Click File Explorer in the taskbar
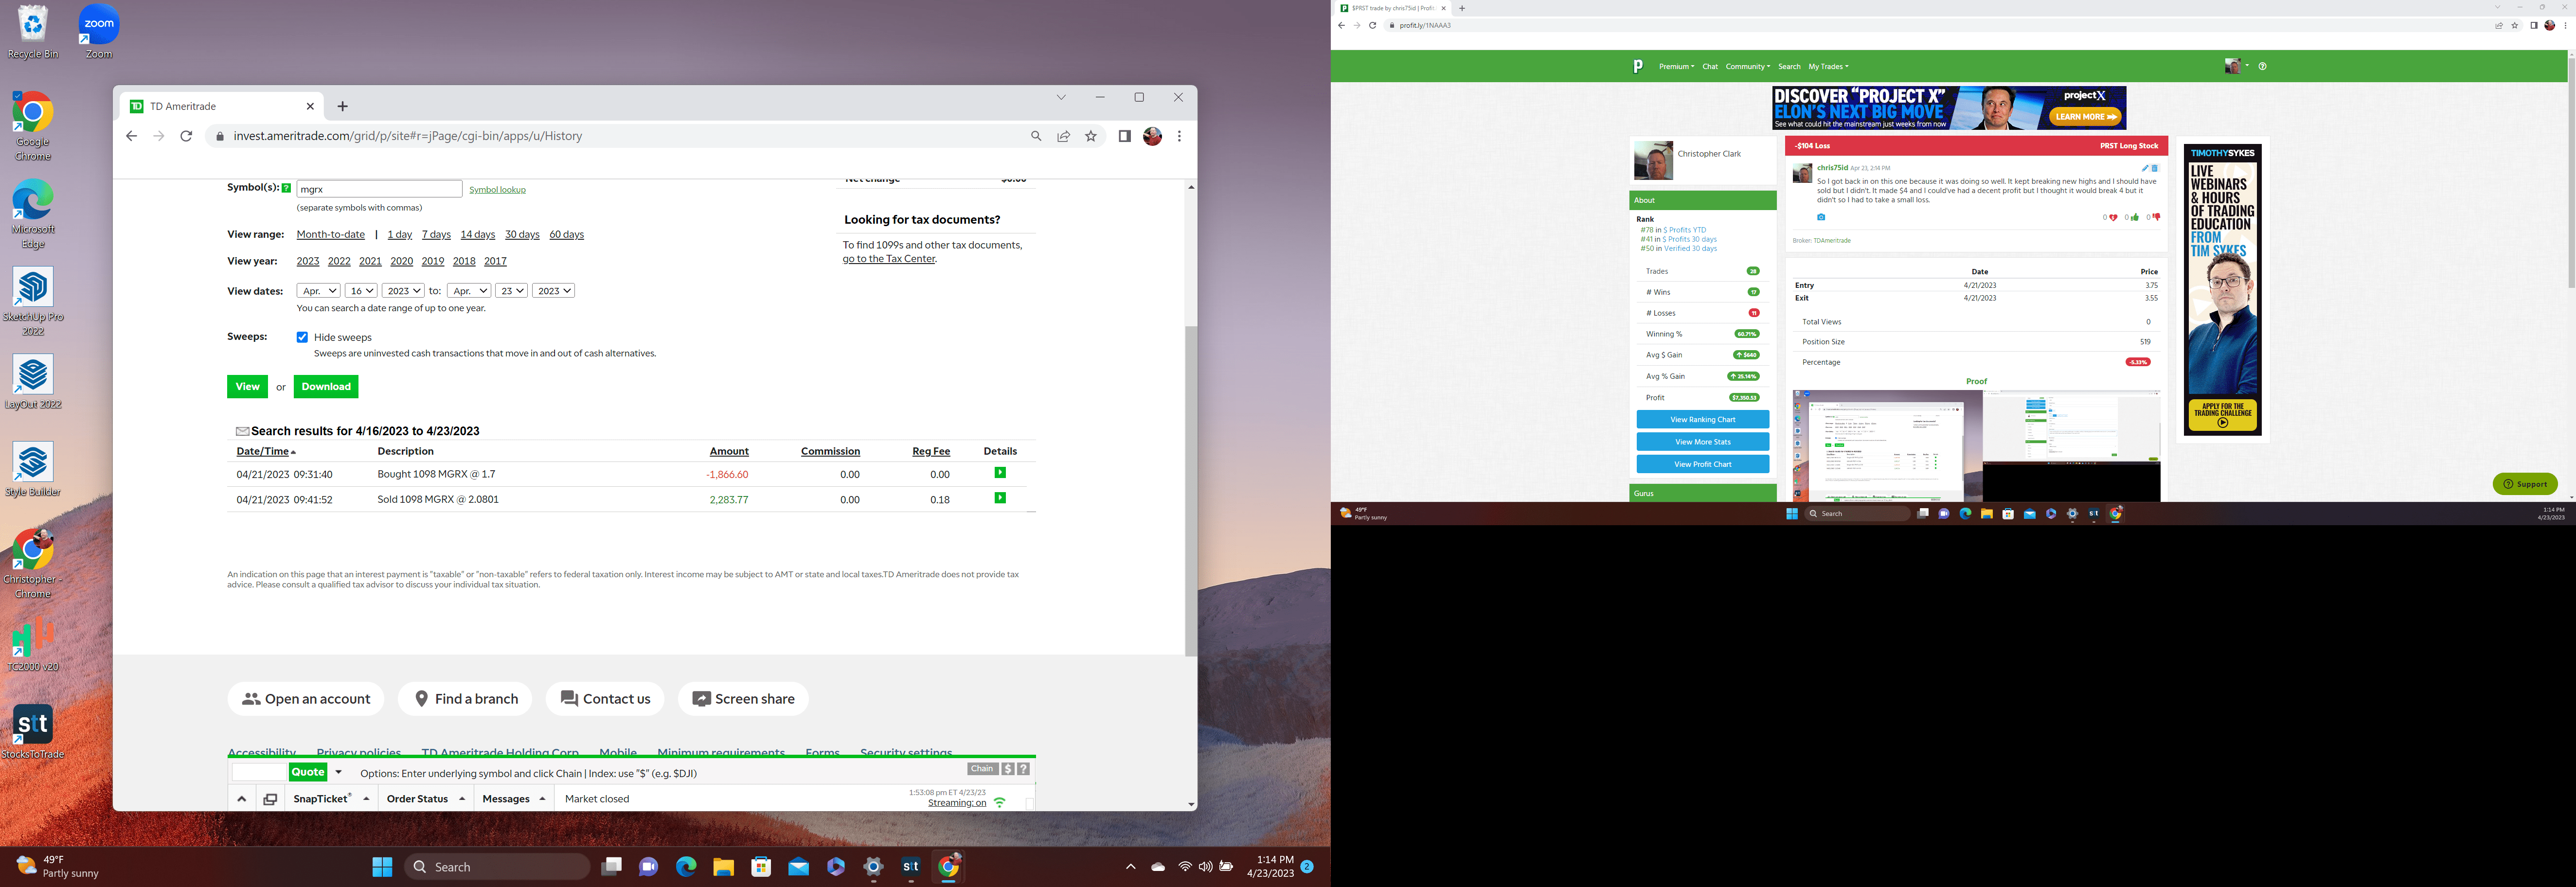 [723, 867]
